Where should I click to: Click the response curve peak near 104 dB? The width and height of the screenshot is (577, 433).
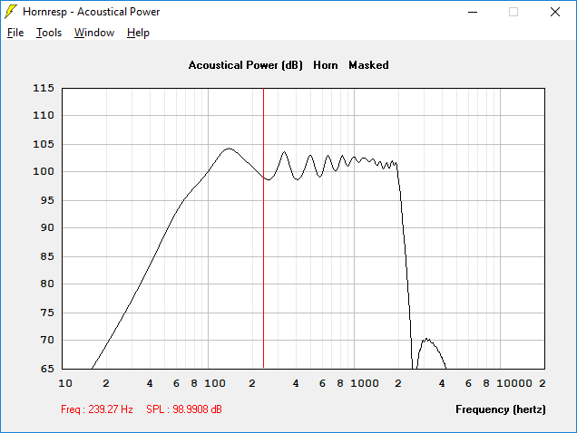(x=229, y=149)
